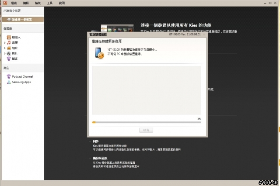
Task: Click the Music note icon in the library
Action: coord(9,43)
